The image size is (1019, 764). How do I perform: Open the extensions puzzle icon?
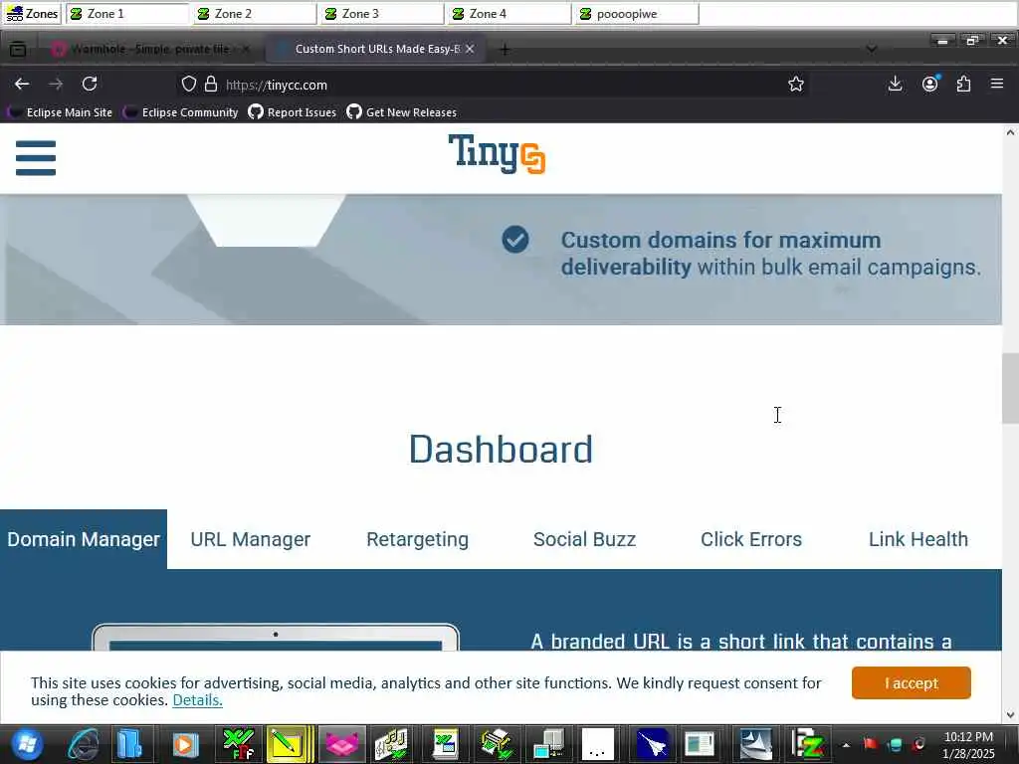(x=963, y=84)
